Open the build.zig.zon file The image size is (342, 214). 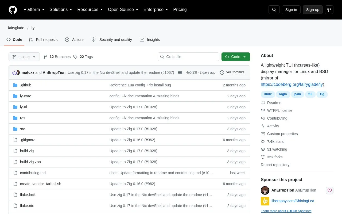click(x=30, y=162)
